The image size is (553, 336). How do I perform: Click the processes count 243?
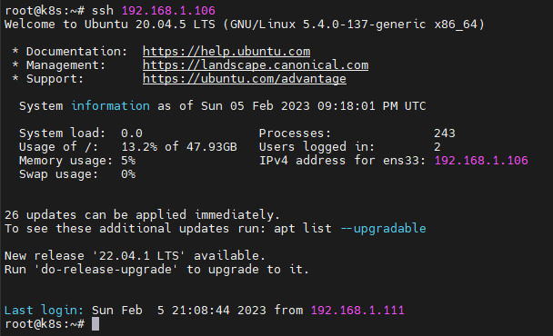pyautogui.click(x=445, y=133)
